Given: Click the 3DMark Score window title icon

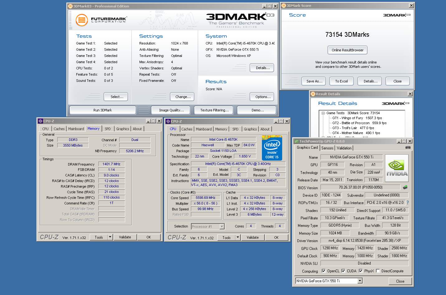Looking at the screenshot, I should (284, 6).
